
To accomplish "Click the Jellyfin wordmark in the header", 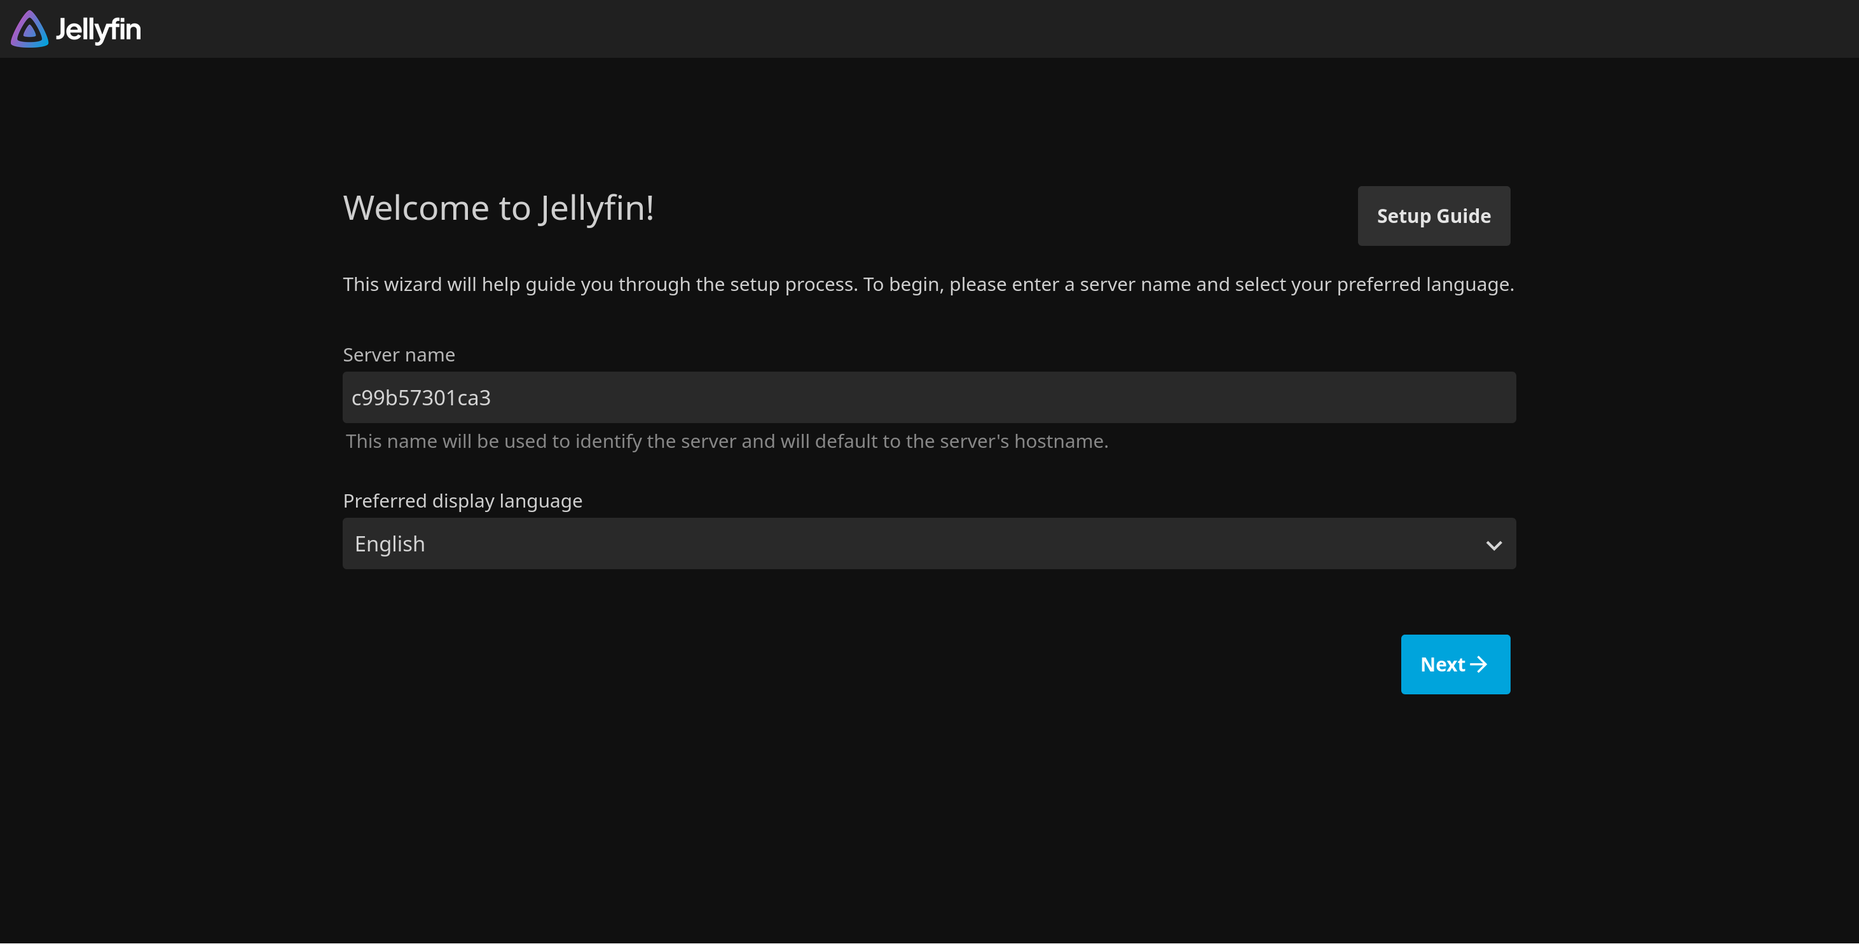I will 98,30.
